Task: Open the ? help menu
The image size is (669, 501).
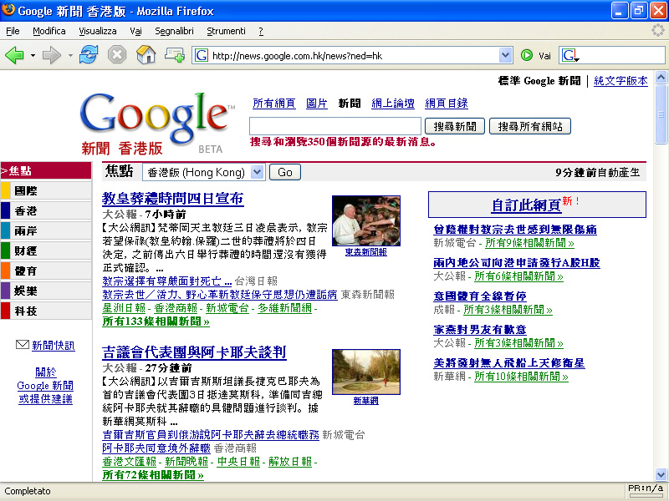Action: point(261,31)
